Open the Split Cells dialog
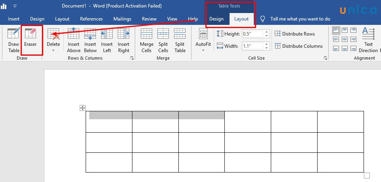381x182 pixels. [x=163, y=41]
